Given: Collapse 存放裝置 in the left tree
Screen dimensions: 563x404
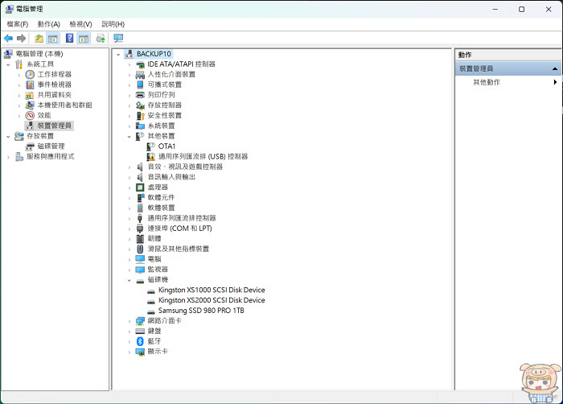Looking at the screenshot, I should (8, 136).
